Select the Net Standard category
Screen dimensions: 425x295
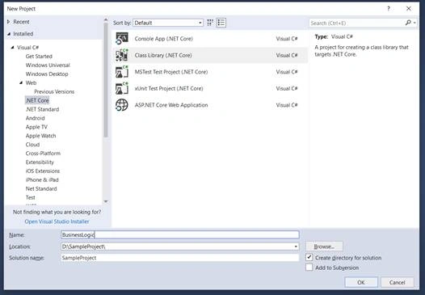[x=41, y=188]
